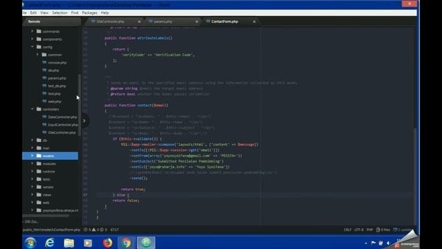Click the 0 files git status
The height and width of the screenshot is (249, 442).
point(383,230)
